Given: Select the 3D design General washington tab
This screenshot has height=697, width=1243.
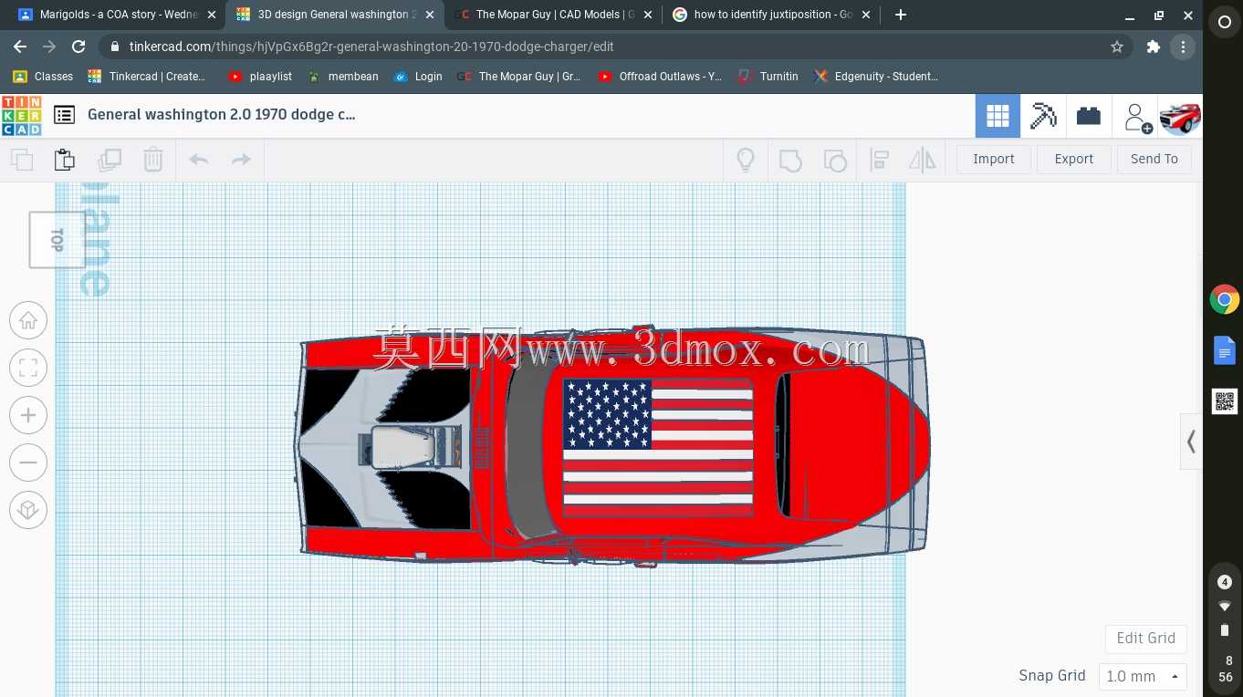Looking at the screenshot, I should point(336,15).
